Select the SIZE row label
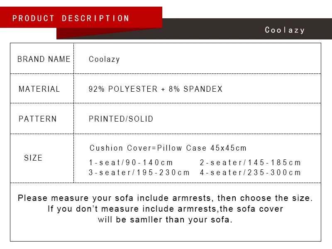Viewport: 332px width, 249px height. point(33,158)
